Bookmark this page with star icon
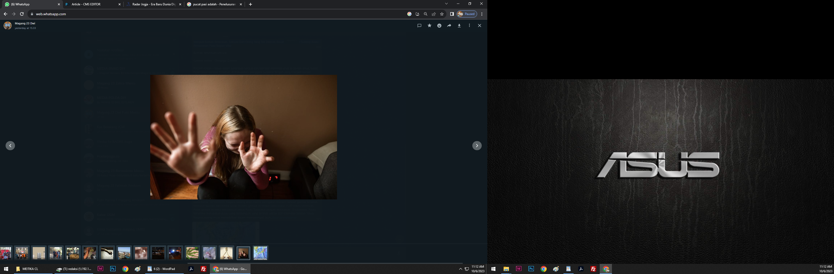 click(x=442, y=14)
